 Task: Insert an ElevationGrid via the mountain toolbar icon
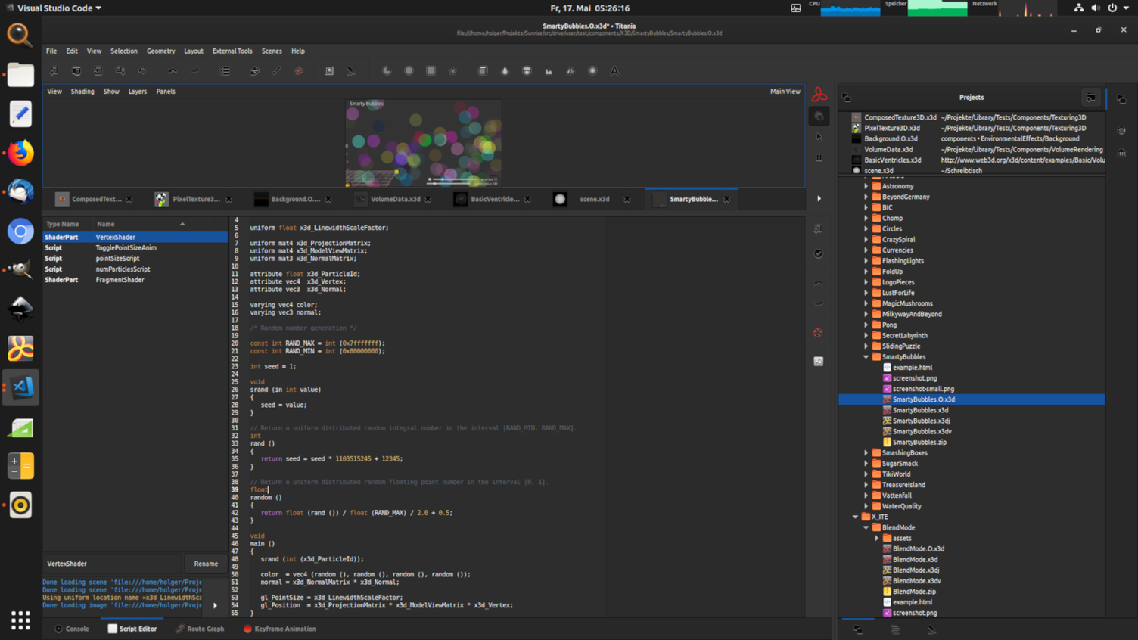point(549,70)
